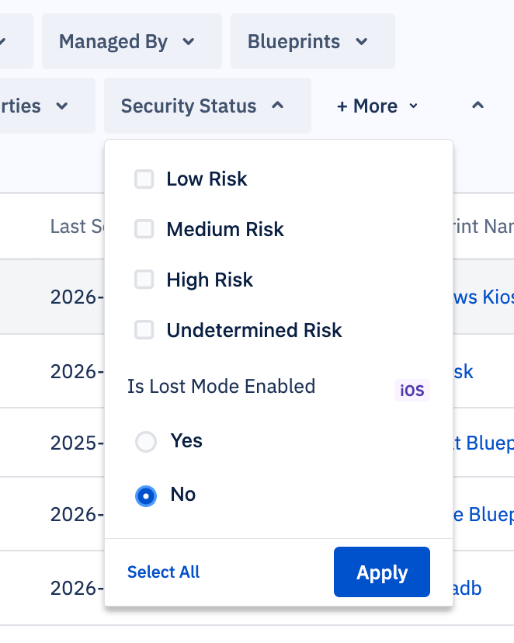Click the Select All link
Viewport: 514px width, 643px height.
click(x=163, y=572)
